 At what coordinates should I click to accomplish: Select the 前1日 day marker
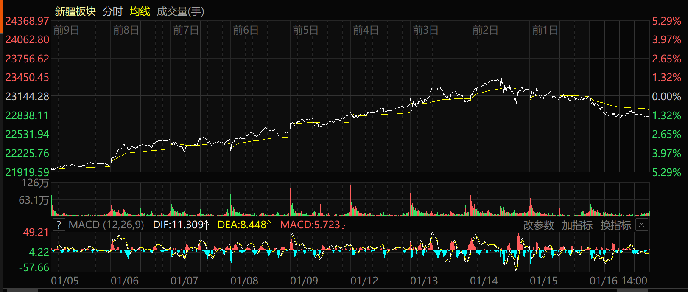(545, 30)
